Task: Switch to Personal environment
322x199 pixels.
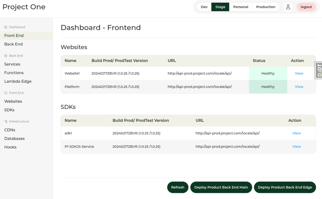Action: tap(241, 7)
